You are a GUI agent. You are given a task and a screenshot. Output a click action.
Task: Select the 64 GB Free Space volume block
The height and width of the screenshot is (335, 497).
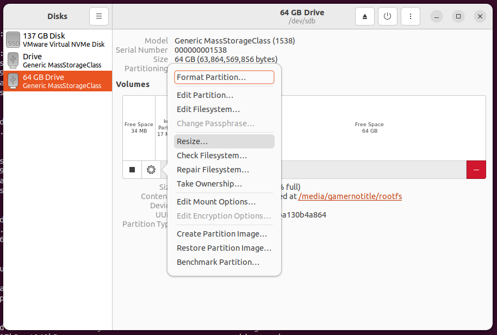click(x=381, y=128)
